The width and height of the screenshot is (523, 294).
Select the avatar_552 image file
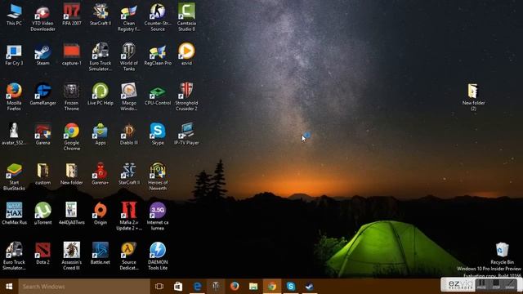point(14,134)
